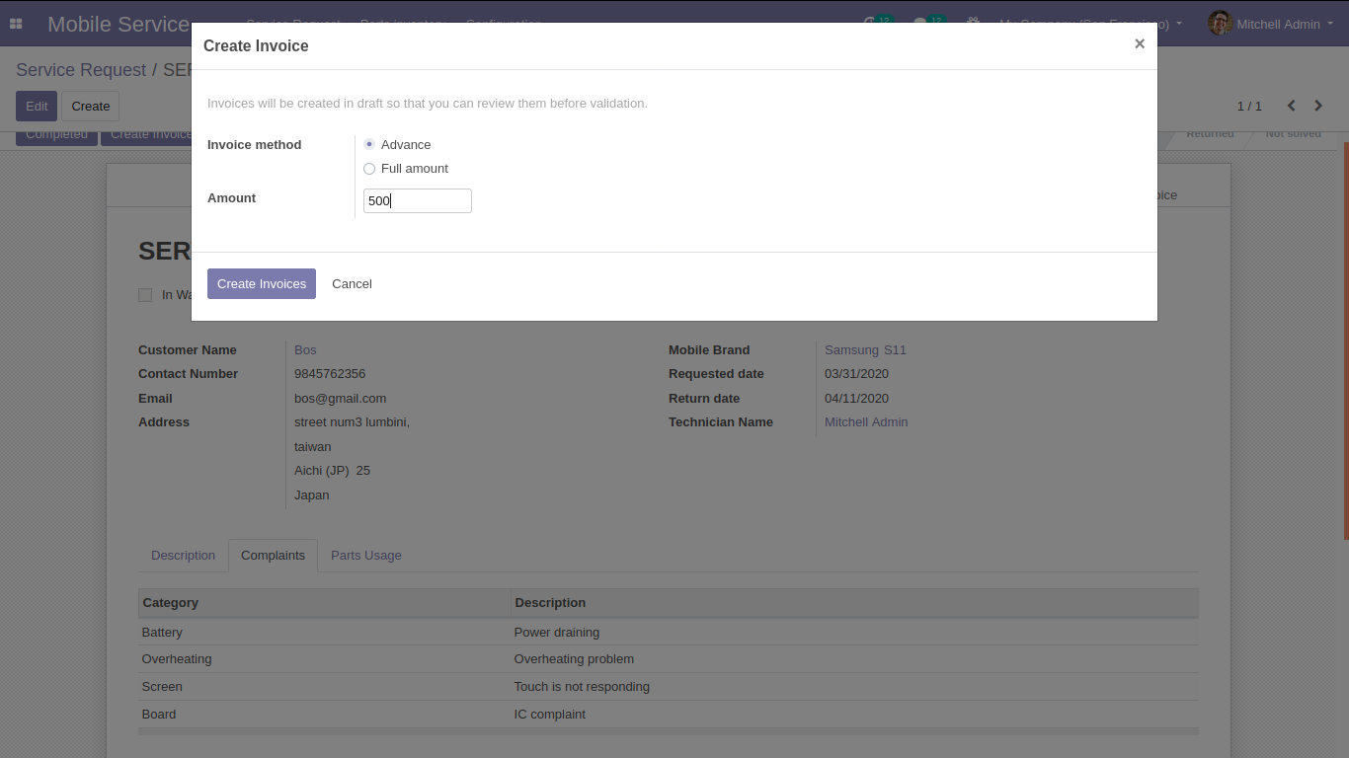1349x758 pixels.
Task: Go to the next record arrow
Action: click(1318, 106)
